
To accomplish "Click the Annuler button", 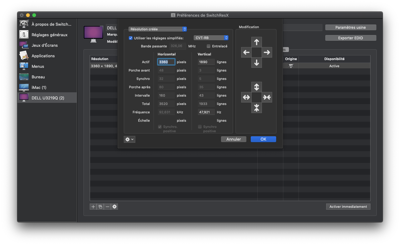I will [234, 139].
